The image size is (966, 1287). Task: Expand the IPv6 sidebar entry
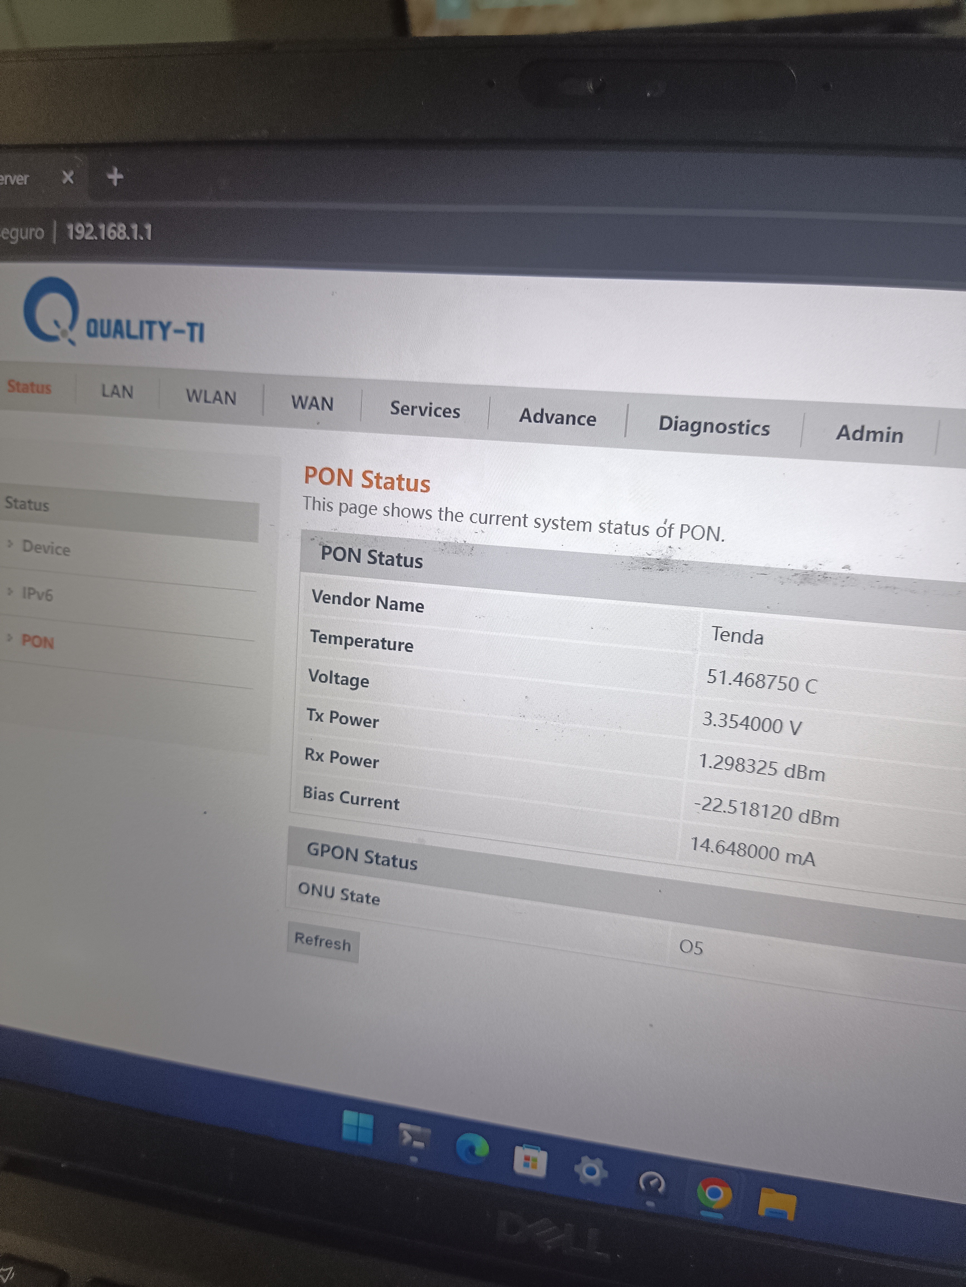pos(37,594)
